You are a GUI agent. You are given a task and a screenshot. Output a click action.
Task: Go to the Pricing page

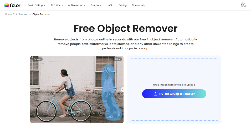click(x=123, y=5)
